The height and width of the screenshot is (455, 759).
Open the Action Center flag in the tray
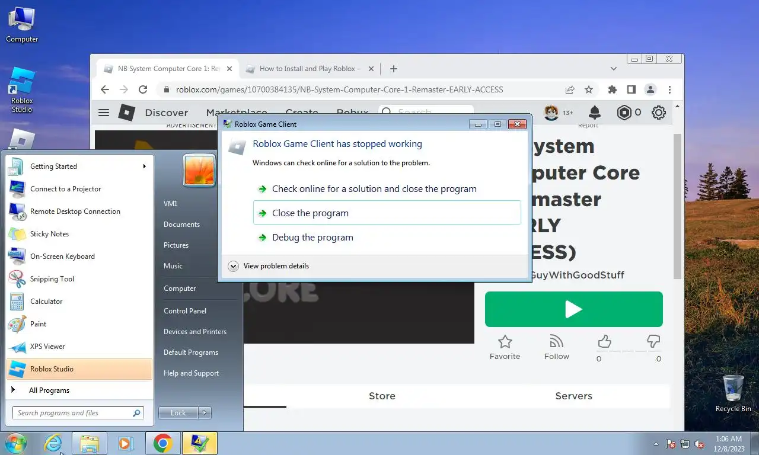(671, 444)
